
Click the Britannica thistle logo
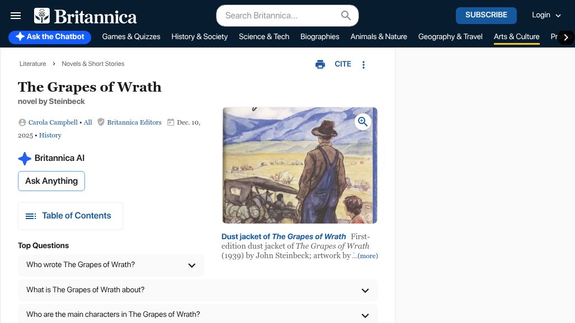tap(42, 15)
